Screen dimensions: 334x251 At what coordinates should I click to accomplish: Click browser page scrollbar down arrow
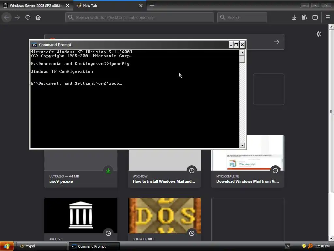[x=331, y=239]
